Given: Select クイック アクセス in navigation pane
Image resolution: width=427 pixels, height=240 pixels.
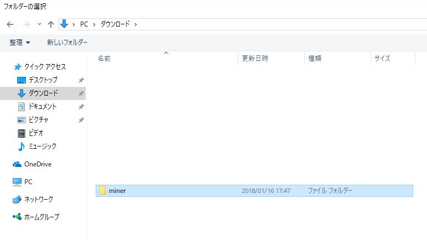Looking at the screenshot, I should click(x=45, y=67).
